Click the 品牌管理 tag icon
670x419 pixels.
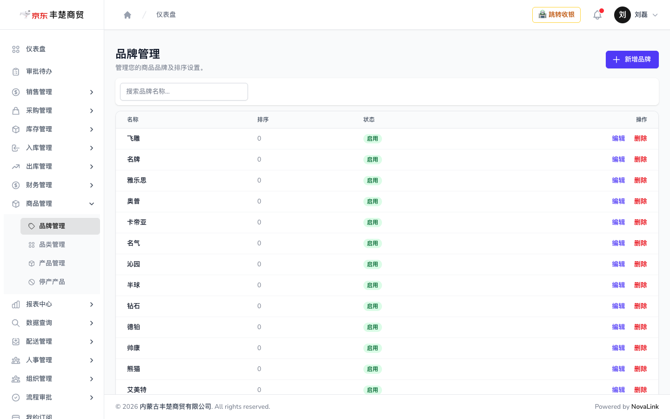tap(32, 226)
